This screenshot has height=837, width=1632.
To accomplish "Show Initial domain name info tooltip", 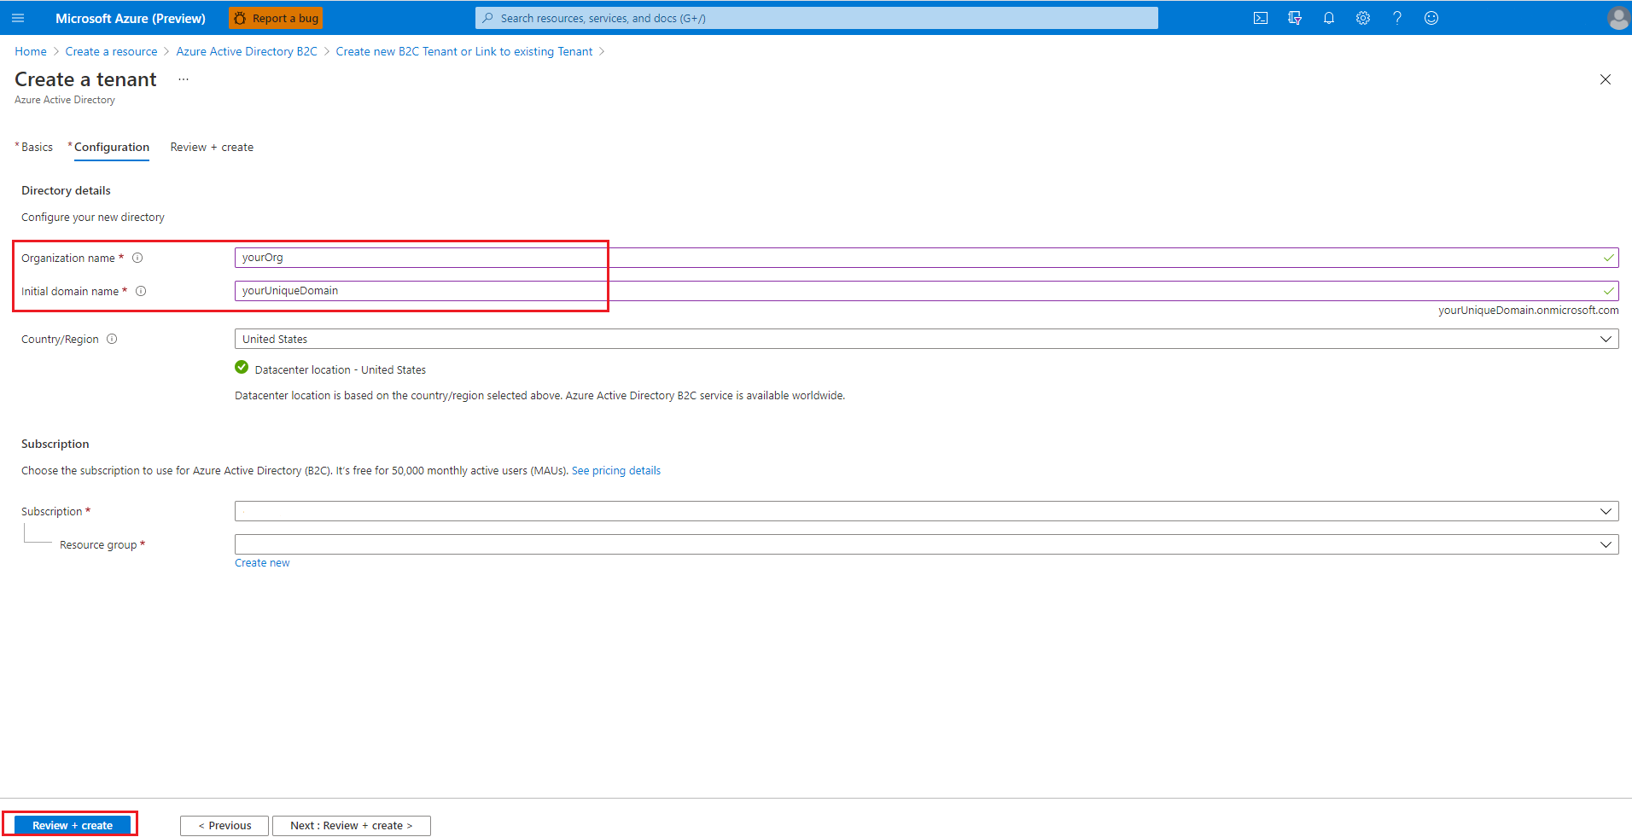I will click(x=141, y=291).
